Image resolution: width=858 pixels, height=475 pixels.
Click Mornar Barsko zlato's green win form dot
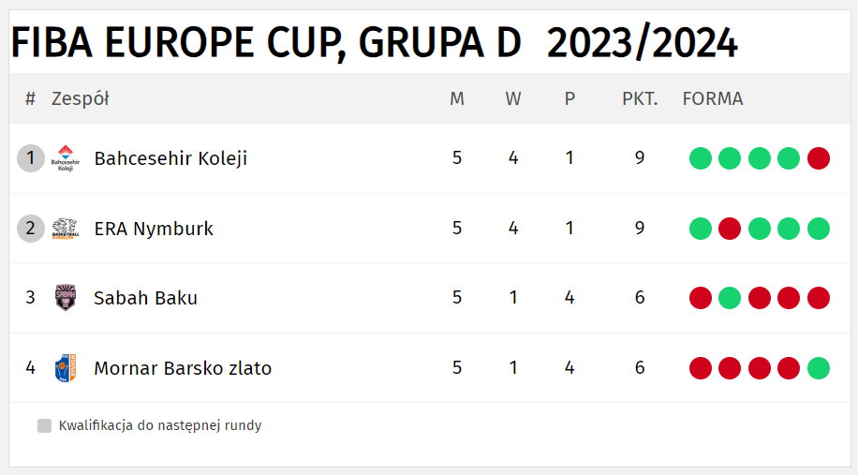click(x=818, y=368)
